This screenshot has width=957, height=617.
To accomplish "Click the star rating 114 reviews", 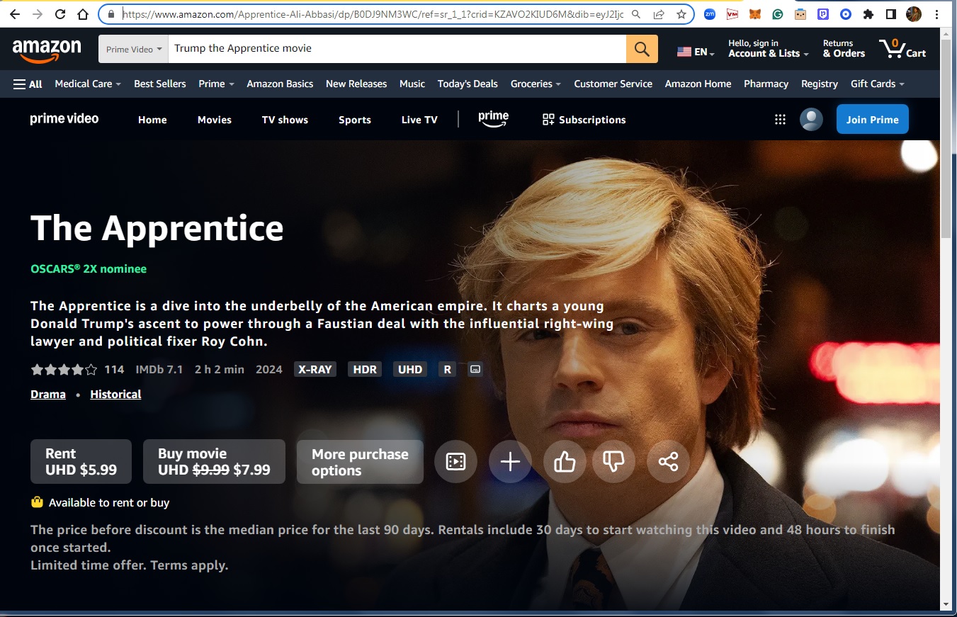I will 77,369.
